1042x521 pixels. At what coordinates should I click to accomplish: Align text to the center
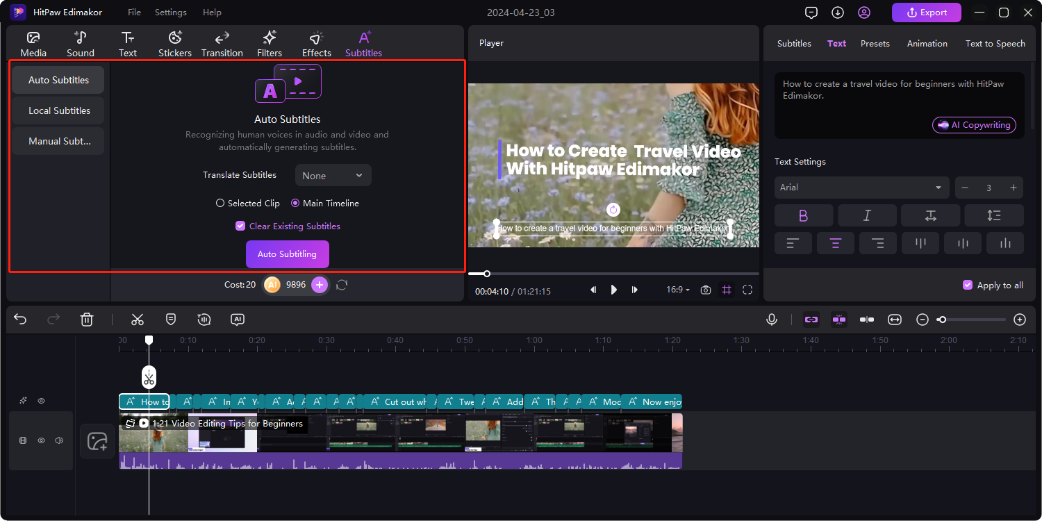pyautogui.click(x=836, y=243)
